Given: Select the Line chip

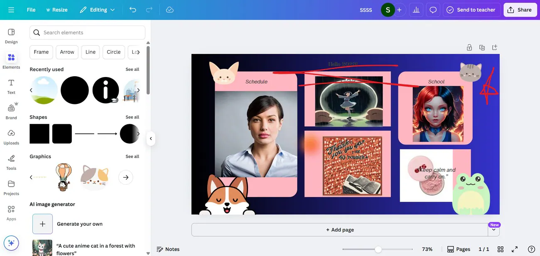Looking at the screenshot, I should [91, 52].
